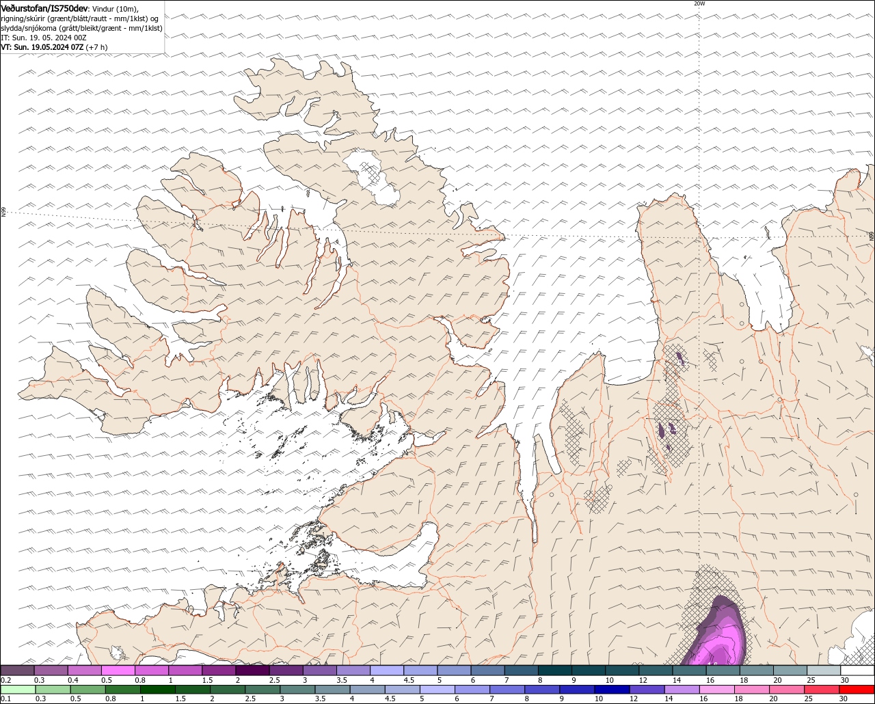875x704 pixels.
Task: Select upper legend swatch labeled 6
Action: [488, 671]
